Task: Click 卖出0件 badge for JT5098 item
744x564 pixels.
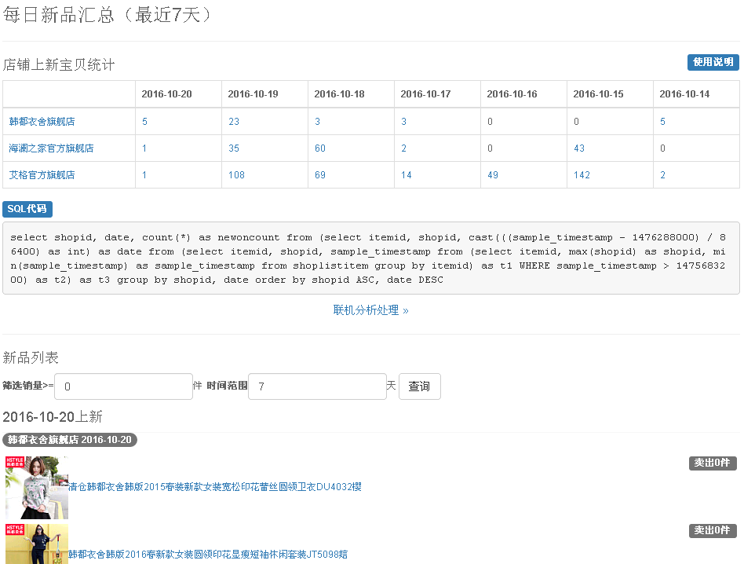Action: 713,530
